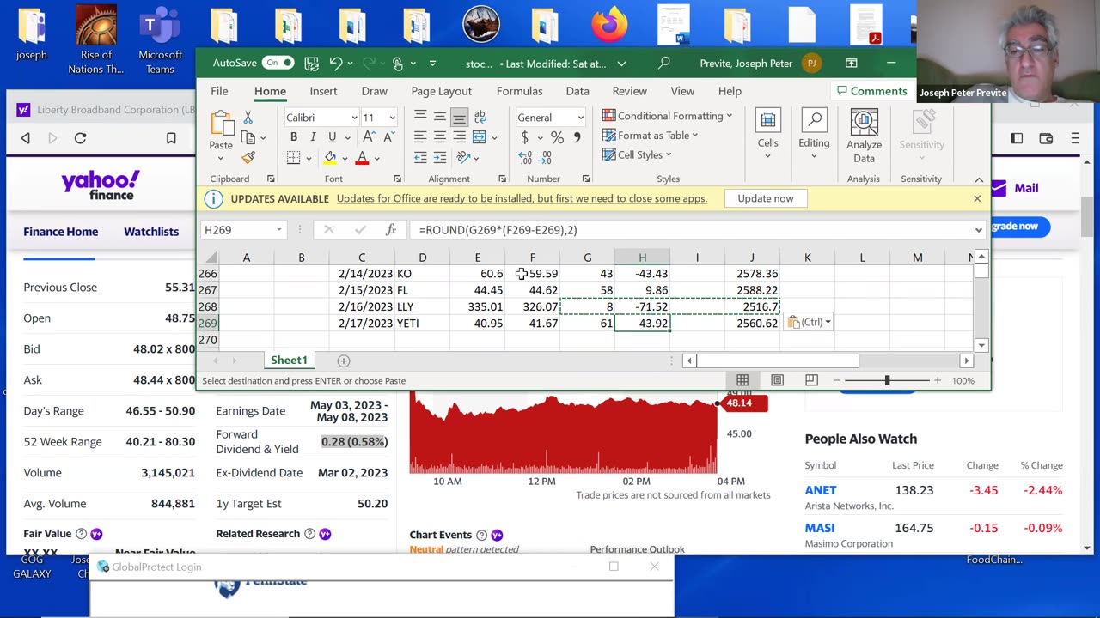The height and width of the screenshot is (618, 1100).
Task: Click the Font Color red swatch
Action: click(362, 157)
